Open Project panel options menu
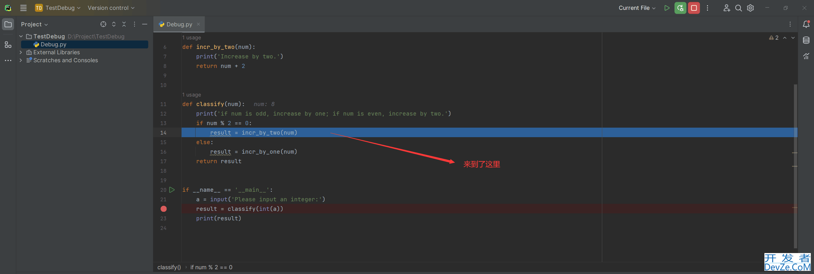814x274 pixels. pyautogui.click(x=135, y=24)
